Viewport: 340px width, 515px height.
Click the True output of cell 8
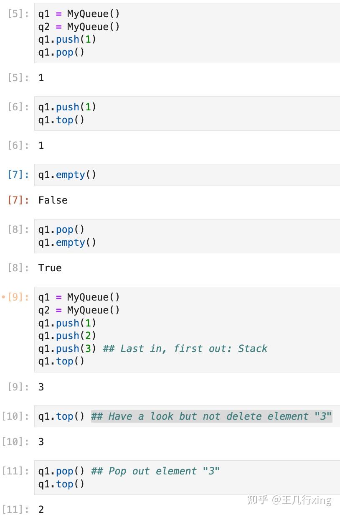click(x=50, y=268)
